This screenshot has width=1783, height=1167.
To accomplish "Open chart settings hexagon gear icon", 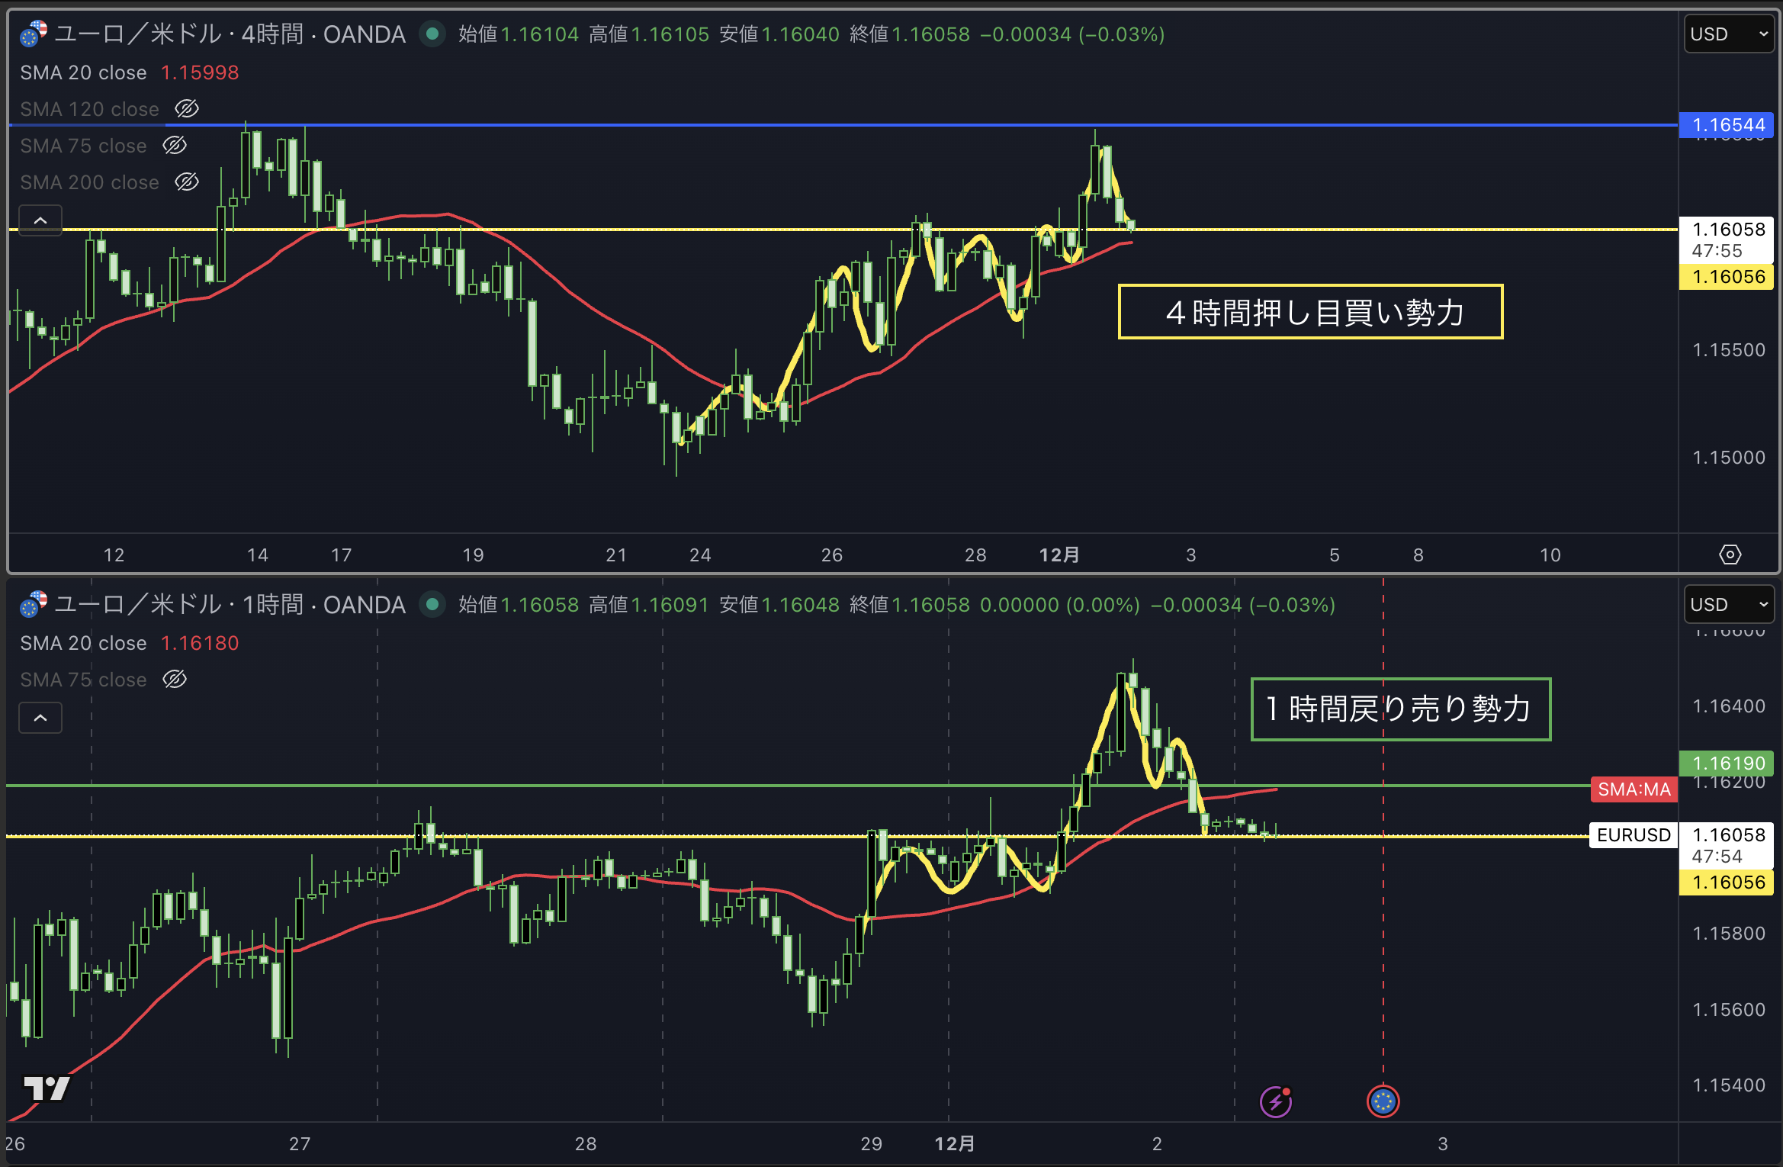I will 1730,555.
